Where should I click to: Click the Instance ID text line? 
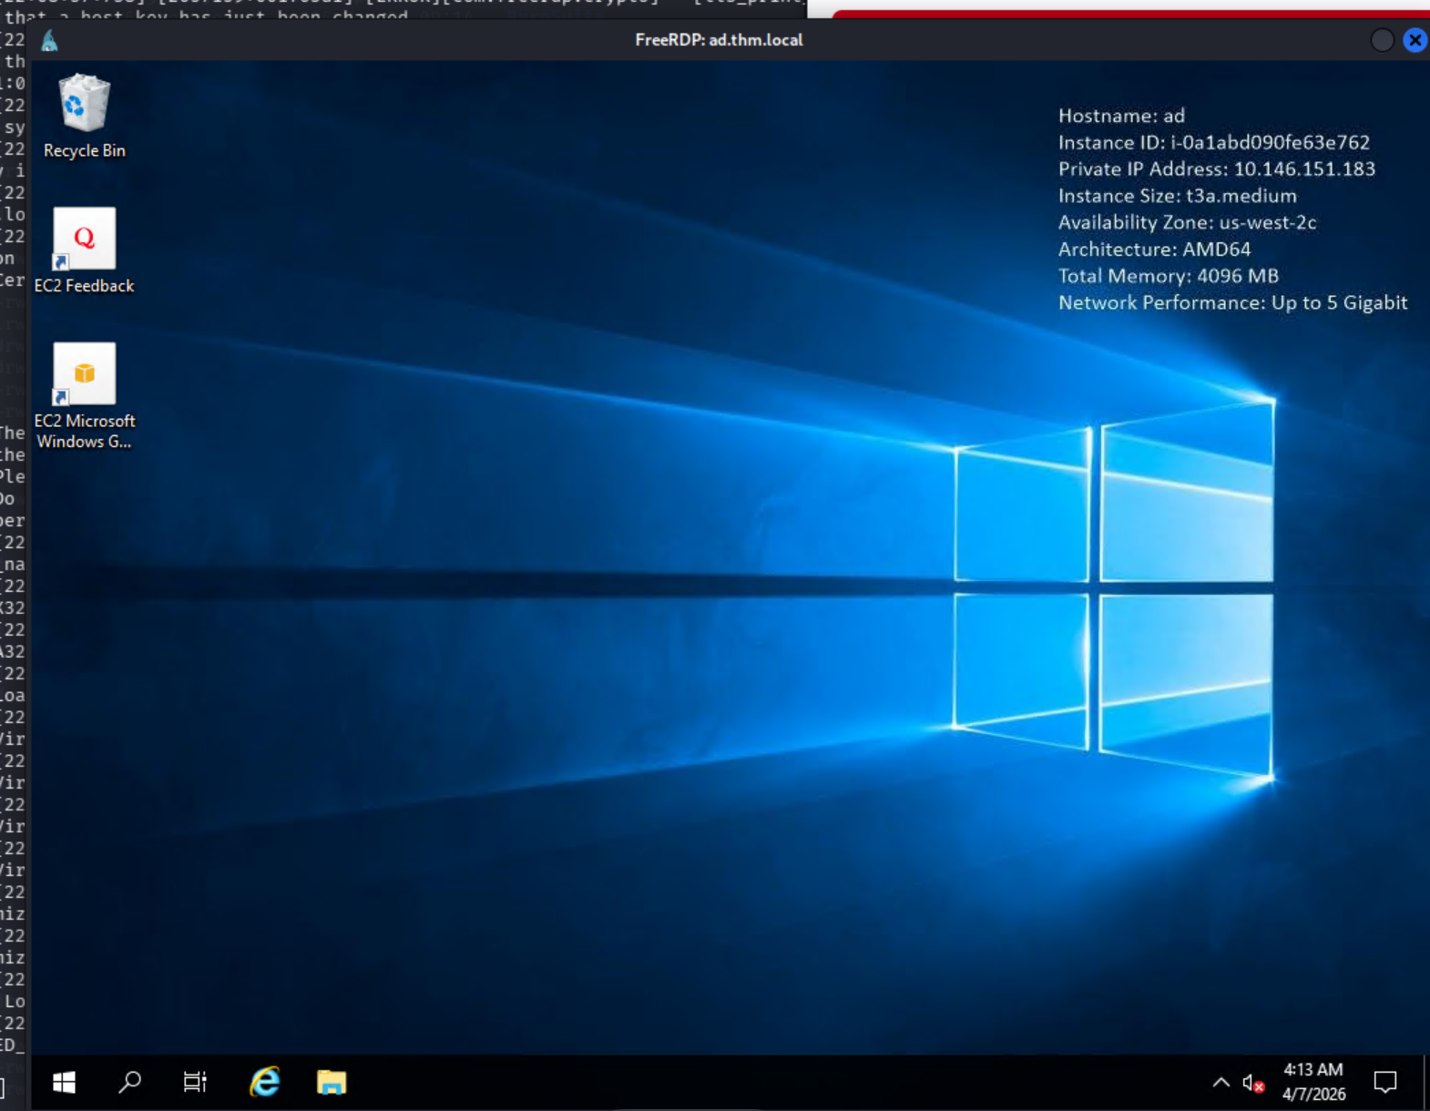click(1213, 142)
